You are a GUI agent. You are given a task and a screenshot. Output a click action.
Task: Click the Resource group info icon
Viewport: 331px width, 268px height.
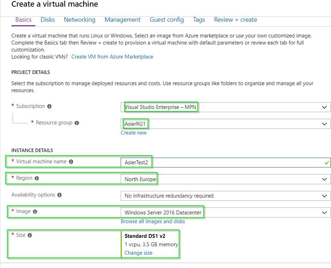point(77,123)
